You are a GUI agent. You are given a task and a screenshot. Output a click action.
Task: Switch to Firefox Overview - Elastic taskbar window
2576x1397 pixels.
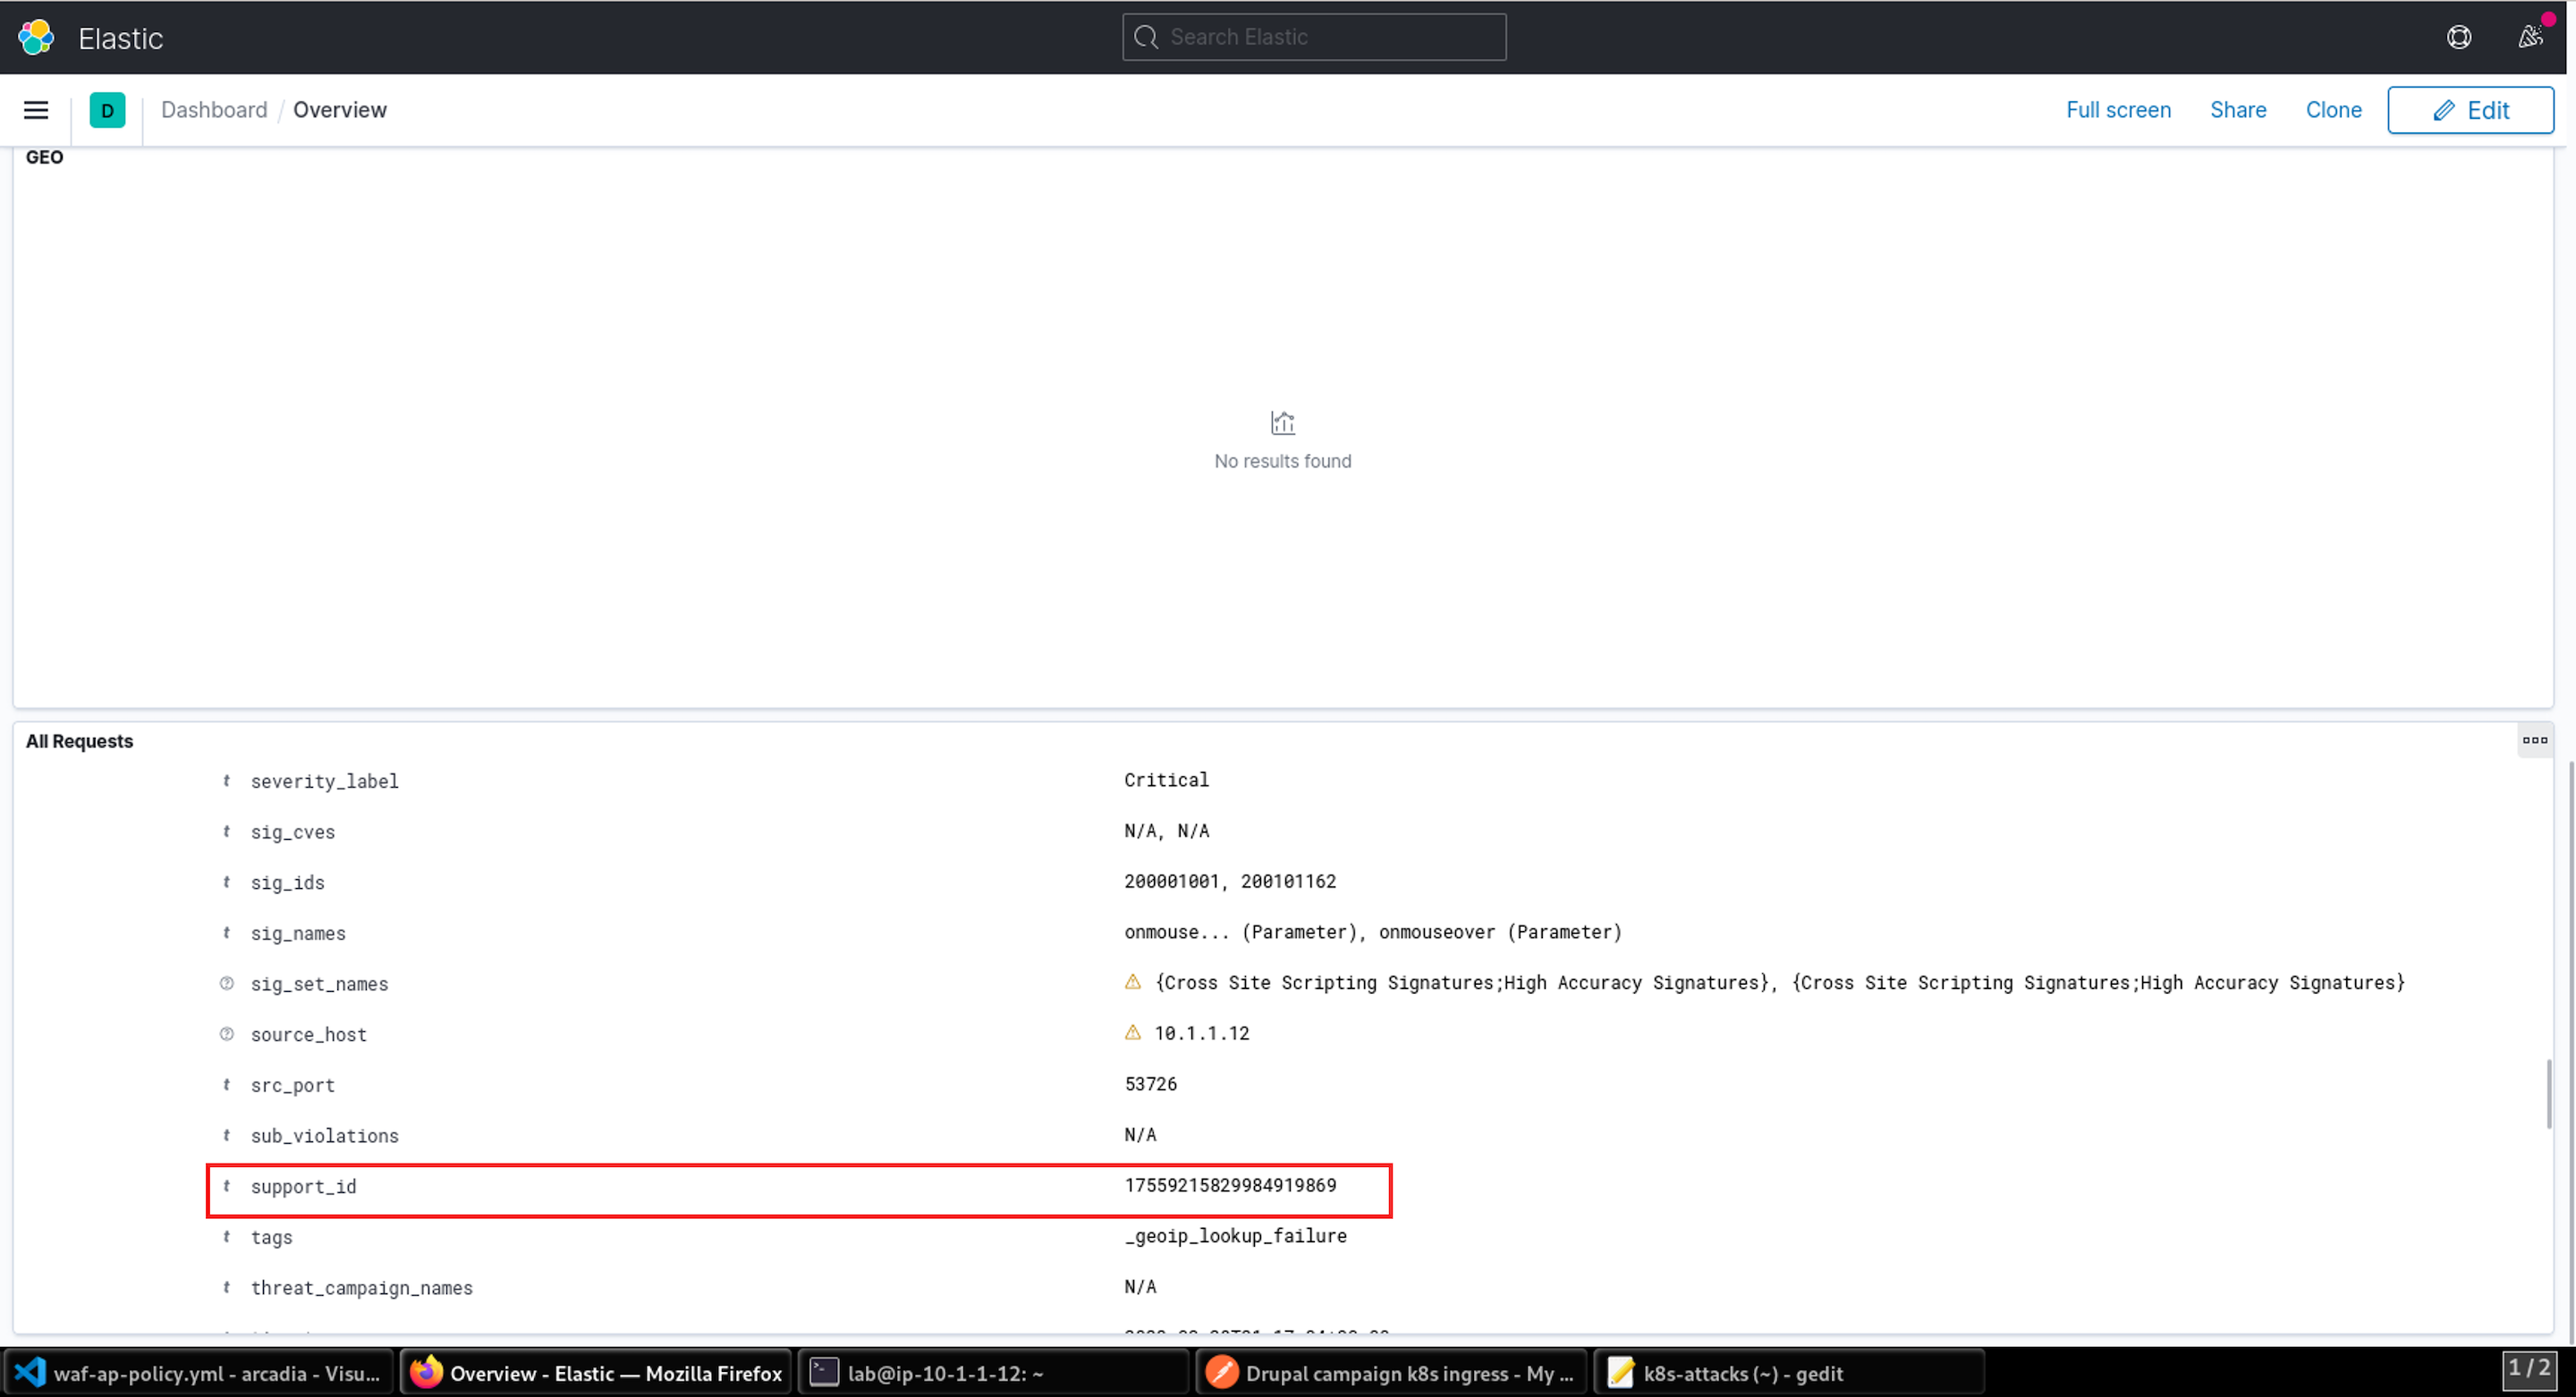(596, 1373)
